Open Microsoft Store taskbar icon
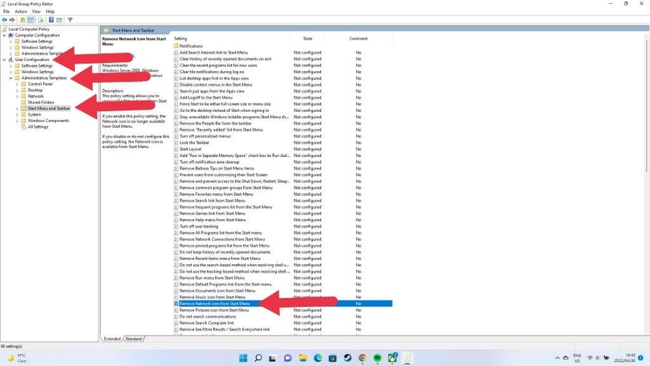The width and height of the screenshot is (650, 366). (333, 358)
